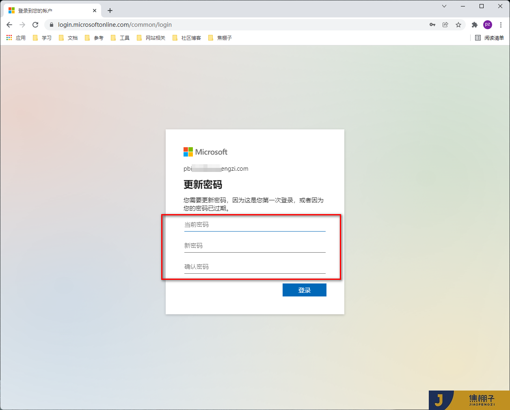Open the purple profile avatar
Screen dimensions: 510x410
(488, 25)
